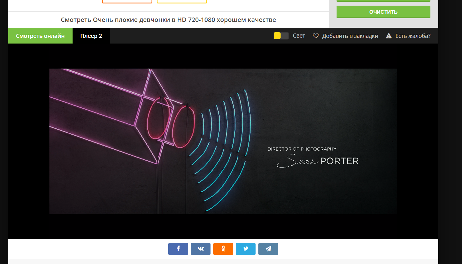Click the Смотреть Очень плохие девчонки heading

pyautogui.click(x=168, y=20)
